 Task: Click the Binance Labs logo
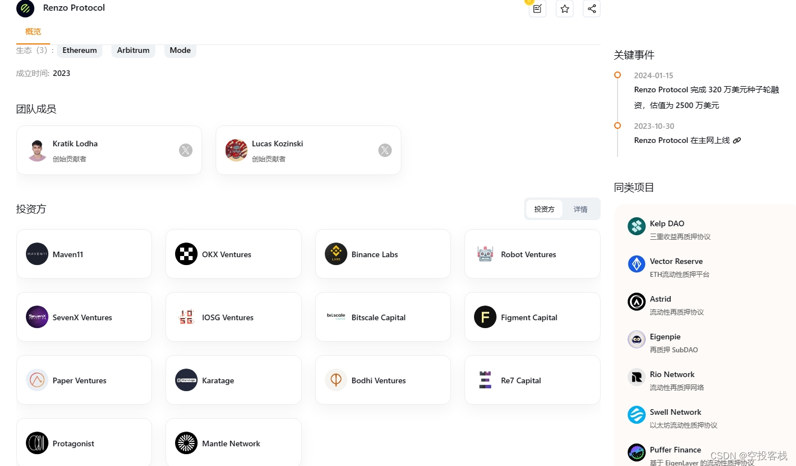[x=336, y=254]
